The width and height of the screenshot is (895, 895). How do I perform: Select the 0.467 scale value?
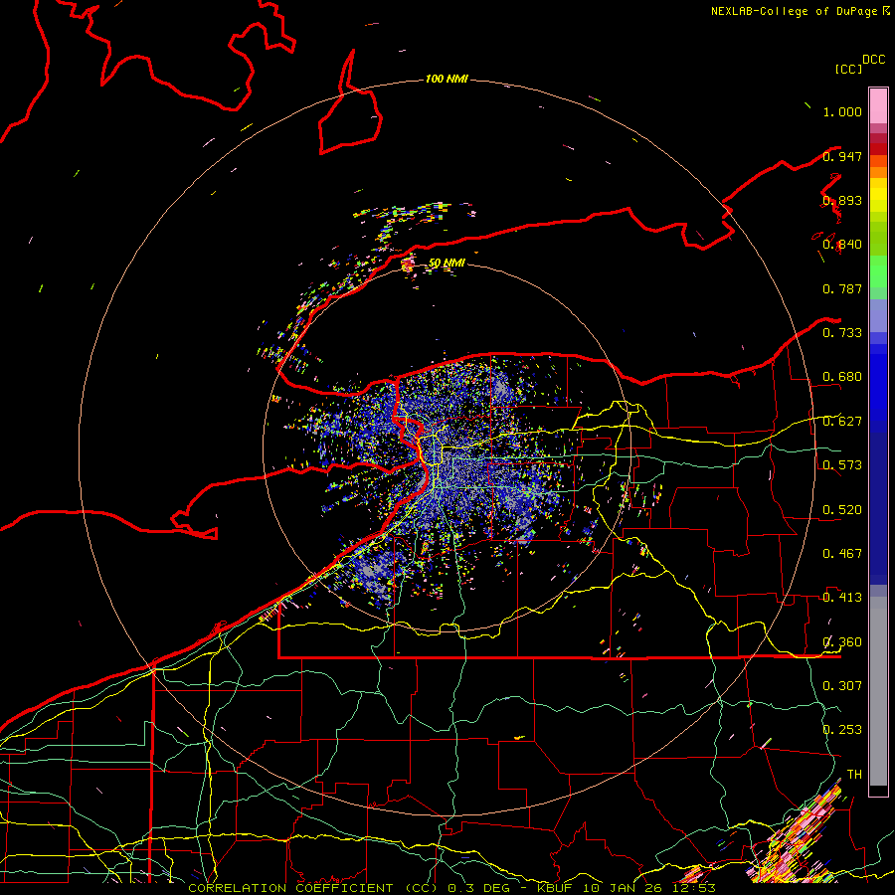tap(842, 554)
